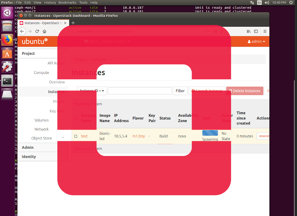Open API Access in the sidebar

coord(56,63)
